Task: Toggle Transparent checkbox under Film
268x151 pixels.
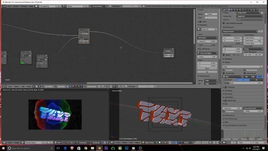Action: pos(224,111)
